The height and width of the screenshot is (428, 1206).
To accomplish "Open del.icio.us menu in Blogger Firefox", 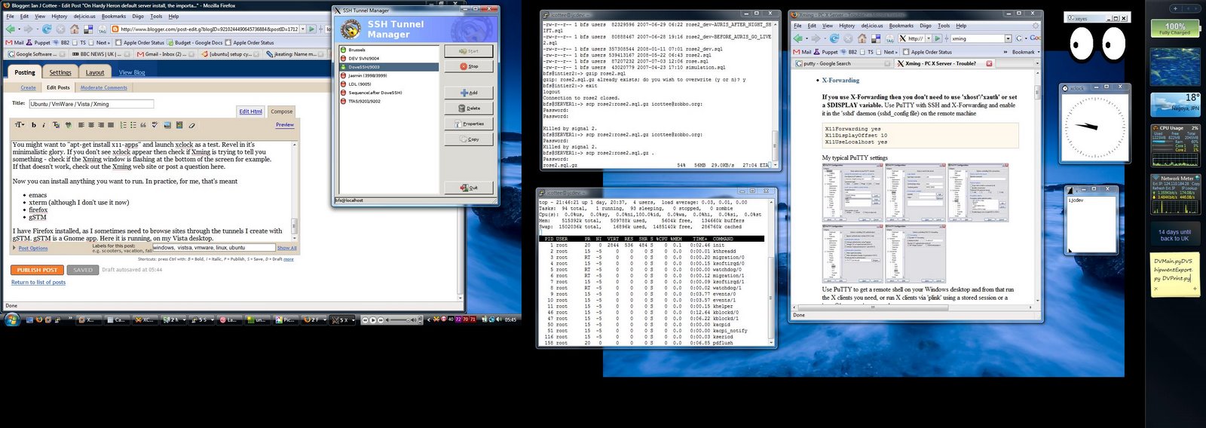I will pos(84,16).
